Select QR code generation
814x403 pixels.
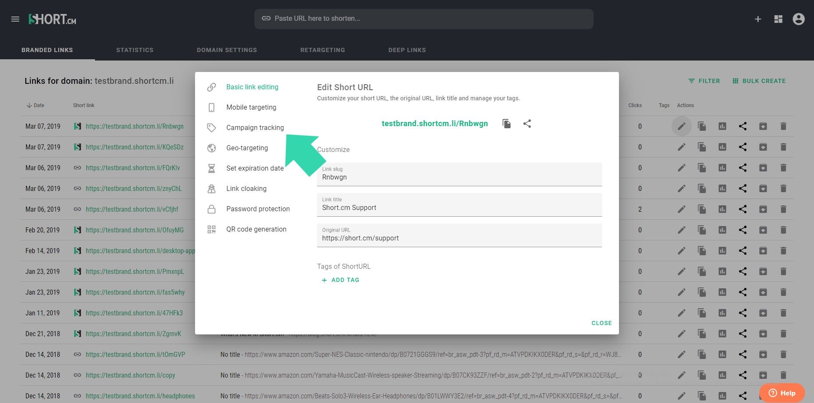pyautogui.click(x=256, y=229)
